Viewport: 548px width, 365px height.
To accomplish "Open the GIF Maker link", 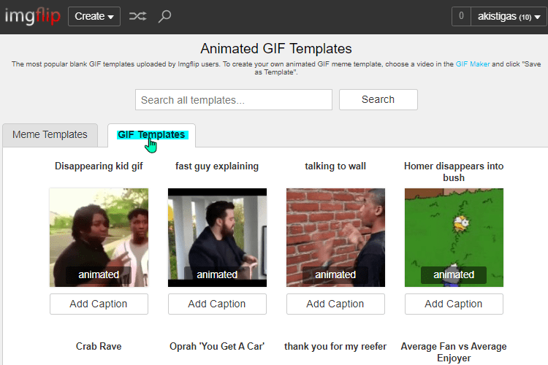I will point(473,64).
